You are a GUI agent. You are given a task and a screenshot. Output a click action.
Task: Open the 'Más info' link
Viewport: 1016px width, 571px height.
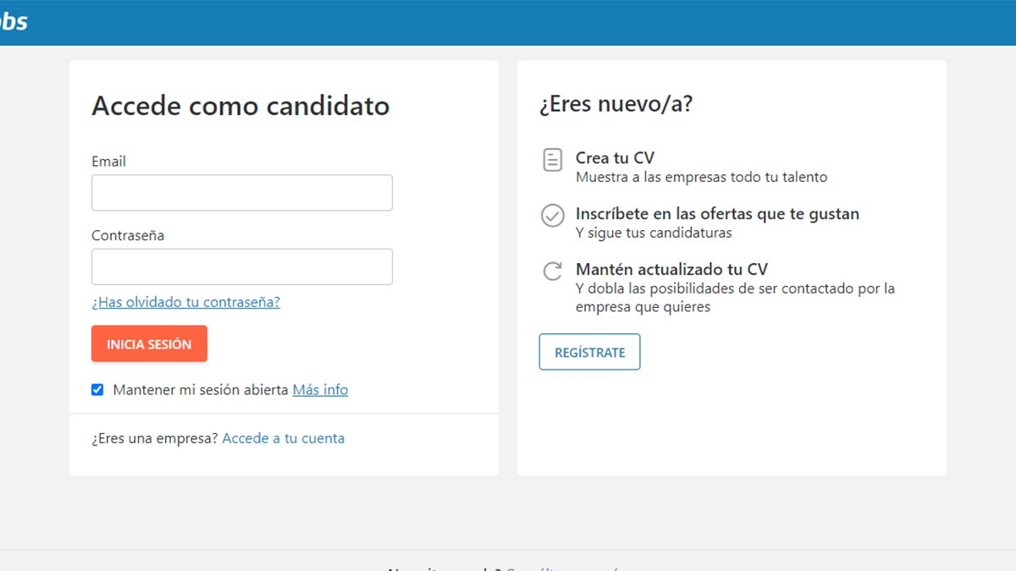point(320,389)
